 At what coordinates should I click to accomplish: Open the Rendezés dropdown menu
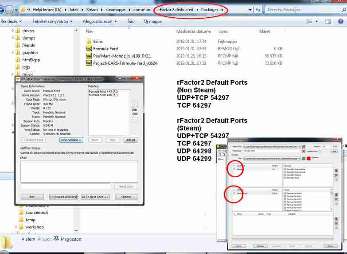tap(11, 21)
